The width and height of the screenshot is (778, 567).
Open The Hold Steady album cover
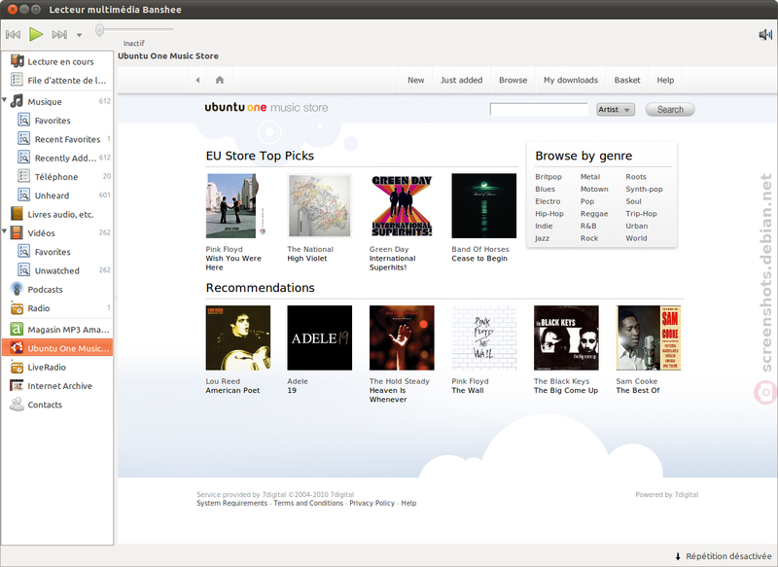(x=402, y=337)
